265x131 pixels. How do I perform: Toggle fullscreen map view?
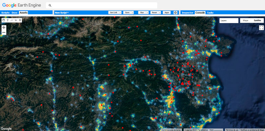pos(261,28)
